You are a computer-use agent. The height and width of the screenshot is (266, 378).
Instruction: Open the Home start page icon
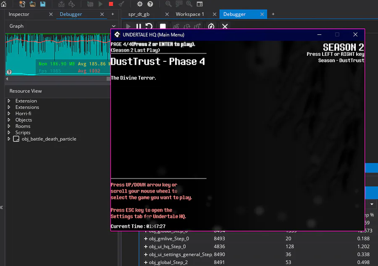pos(4,4)
